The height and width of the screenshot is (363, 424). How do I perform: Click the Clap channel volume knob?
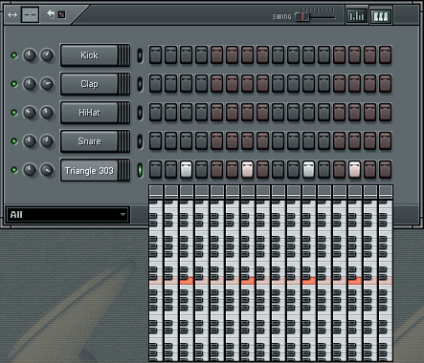click(x=47, y=84)
